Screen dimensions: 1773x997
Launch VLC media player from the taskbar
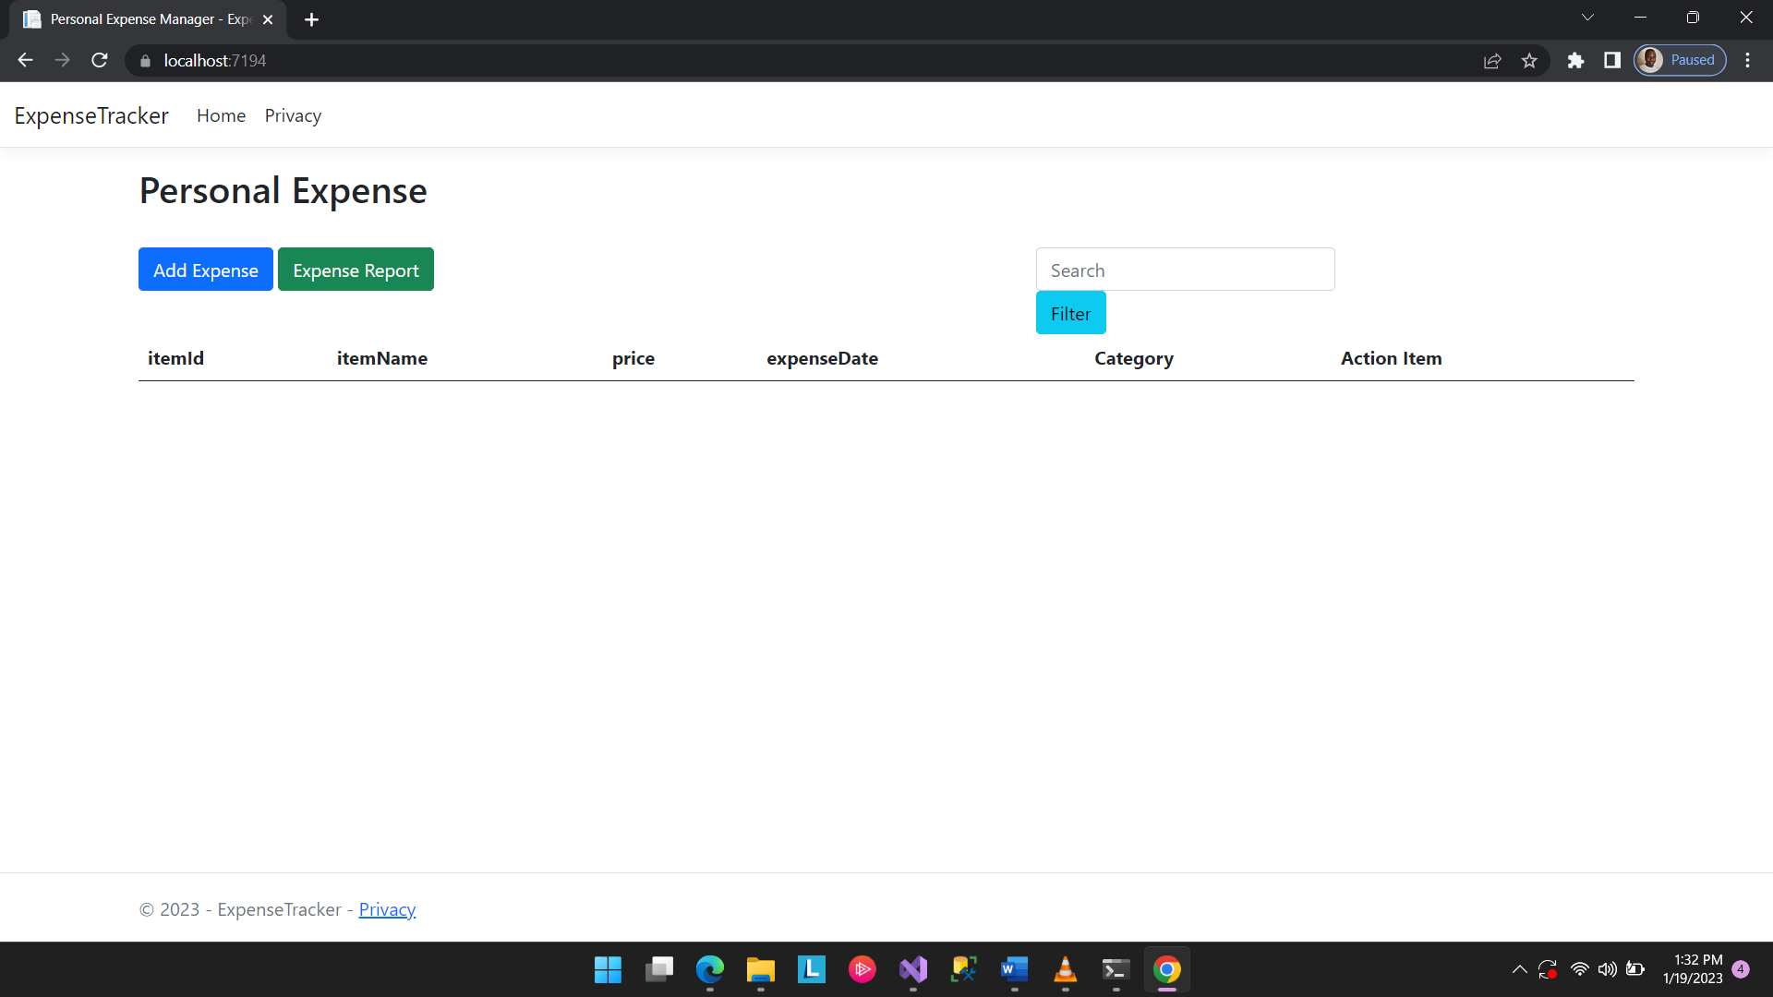(x=1065, y=970)
